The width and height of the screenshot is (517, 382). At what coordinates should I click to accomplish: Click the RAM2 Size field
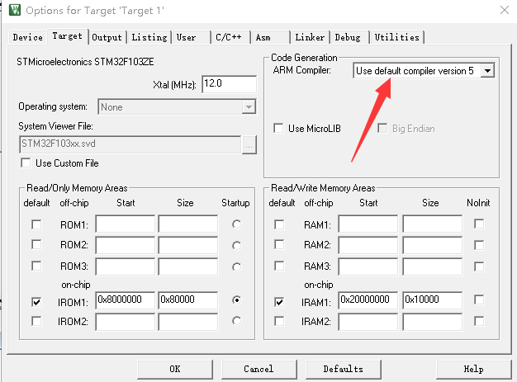432,245
